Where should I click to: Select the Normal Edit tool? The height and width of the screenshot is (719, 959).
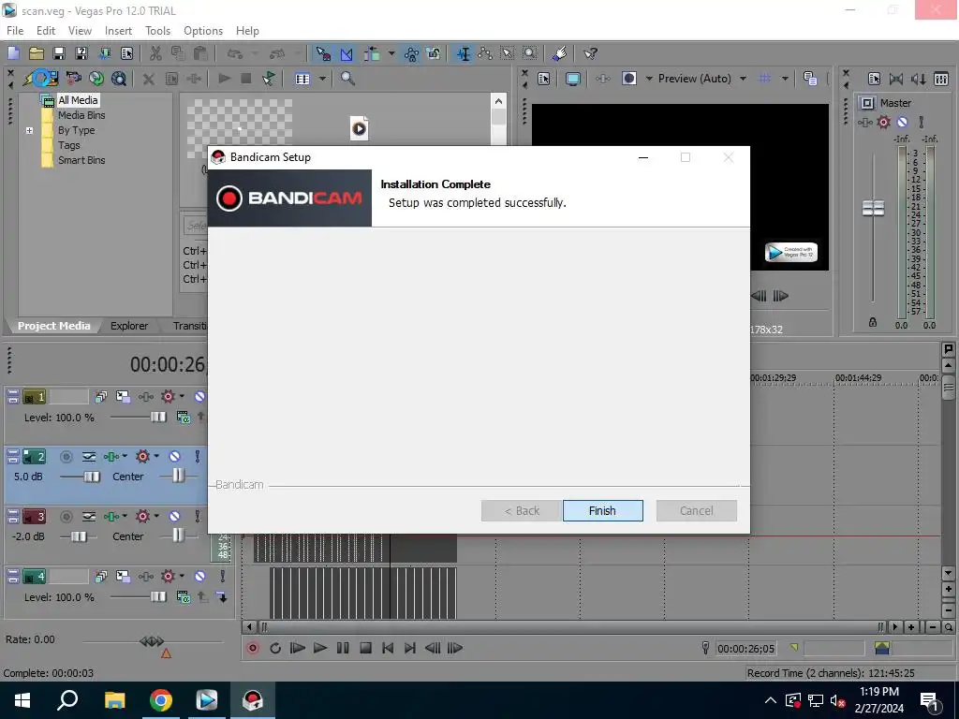tap(464, 53)
